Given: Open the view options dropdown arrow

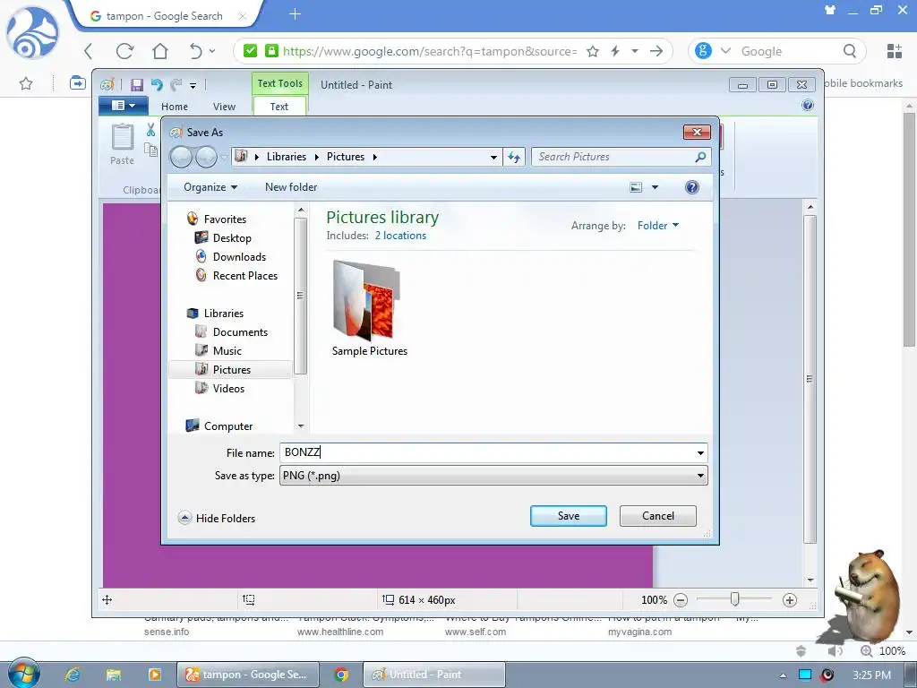Looking at the screenshot, I should click(x=655, y=187).
